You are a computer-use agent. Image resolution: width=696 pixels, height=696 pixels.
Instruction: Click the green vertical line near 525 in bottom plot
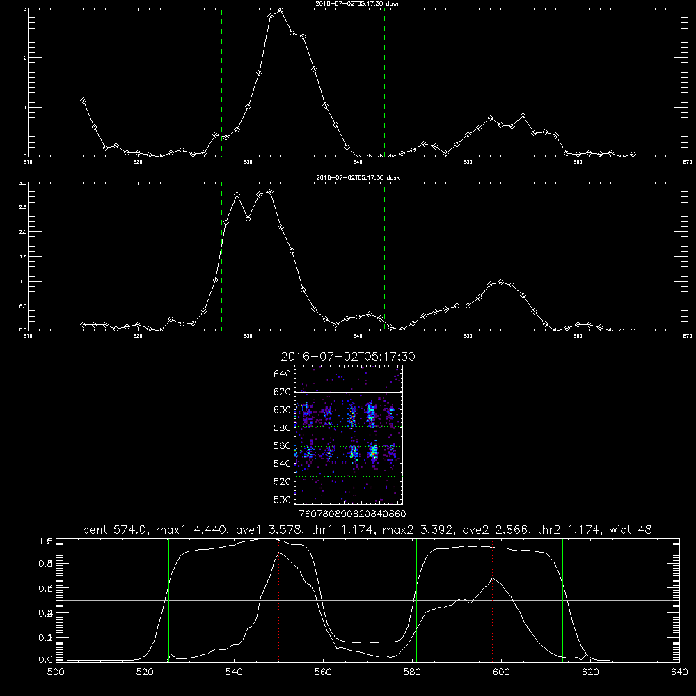coord(168,599)
